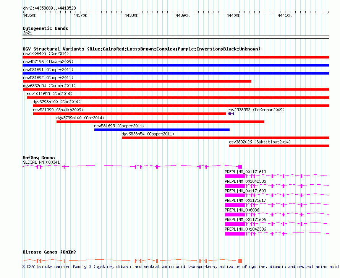Click the PREPL NM_001171606 large exon block
The width and height of the screenshot is (340, 278).
pos(235,224)
